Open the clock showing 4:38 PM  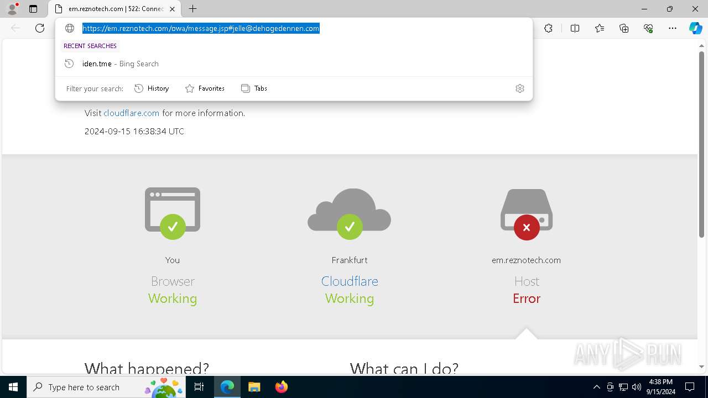pyautogui.click(x=660, y=387)
